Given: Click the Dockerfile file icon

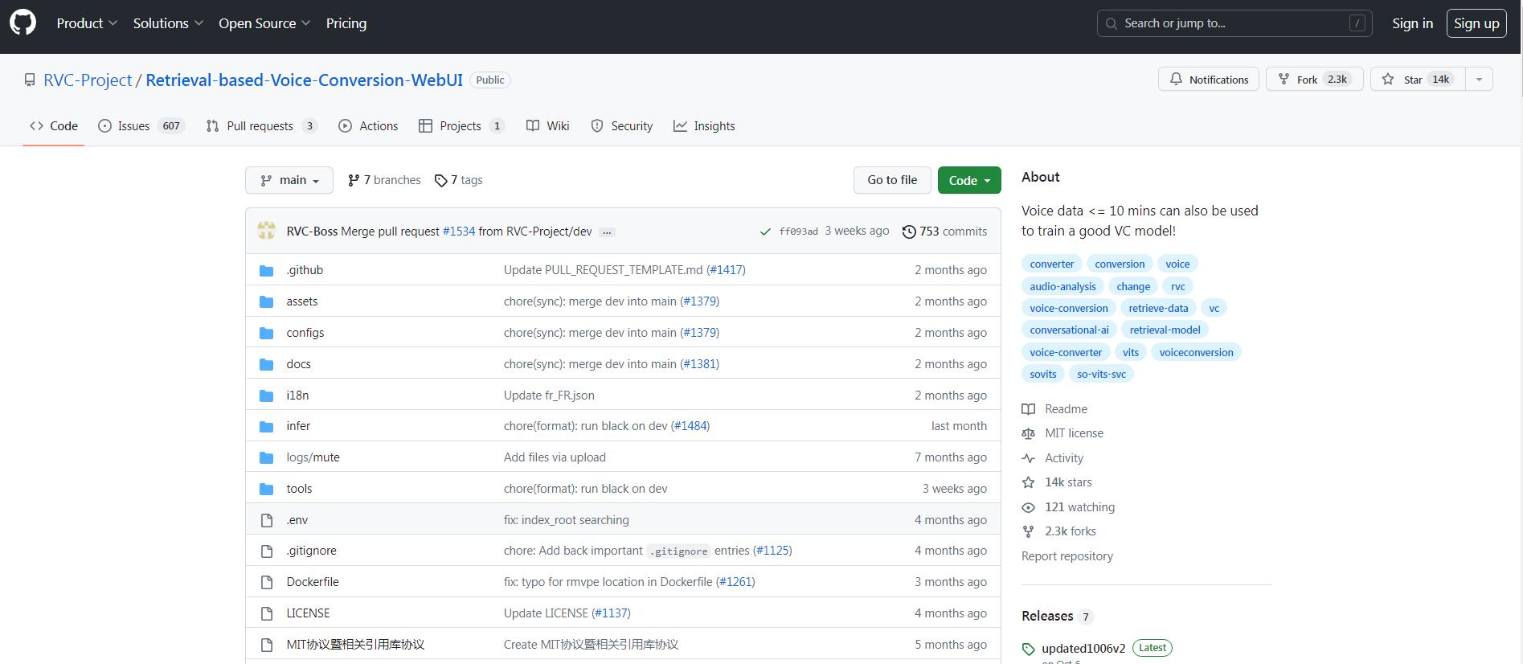Looking at the screenshot, I should point(267,582).
